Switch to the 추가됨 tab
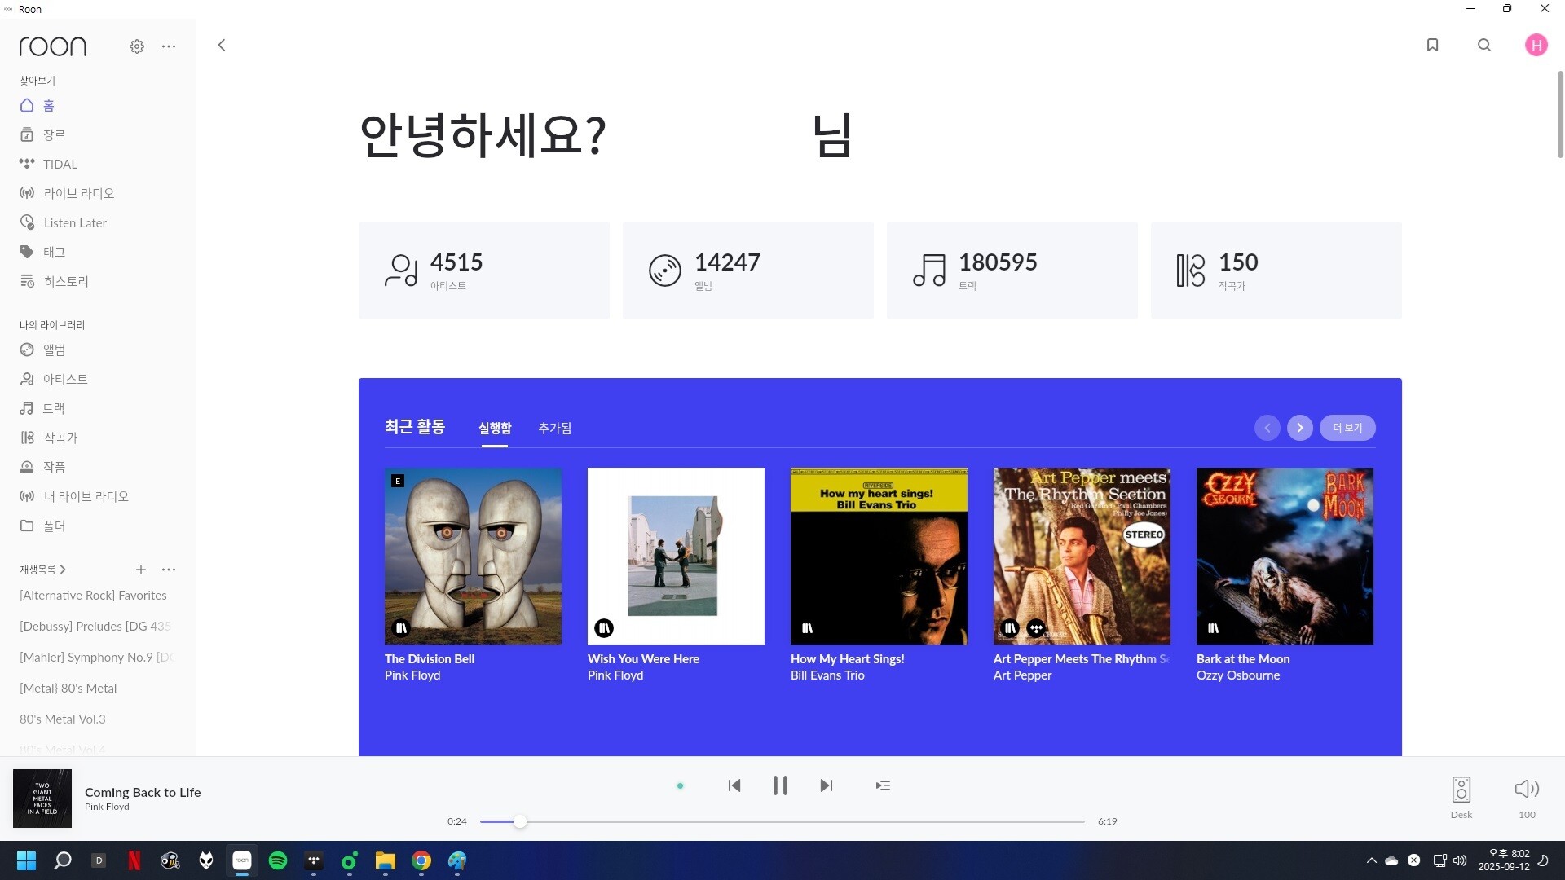 click(x=555, y=429)
